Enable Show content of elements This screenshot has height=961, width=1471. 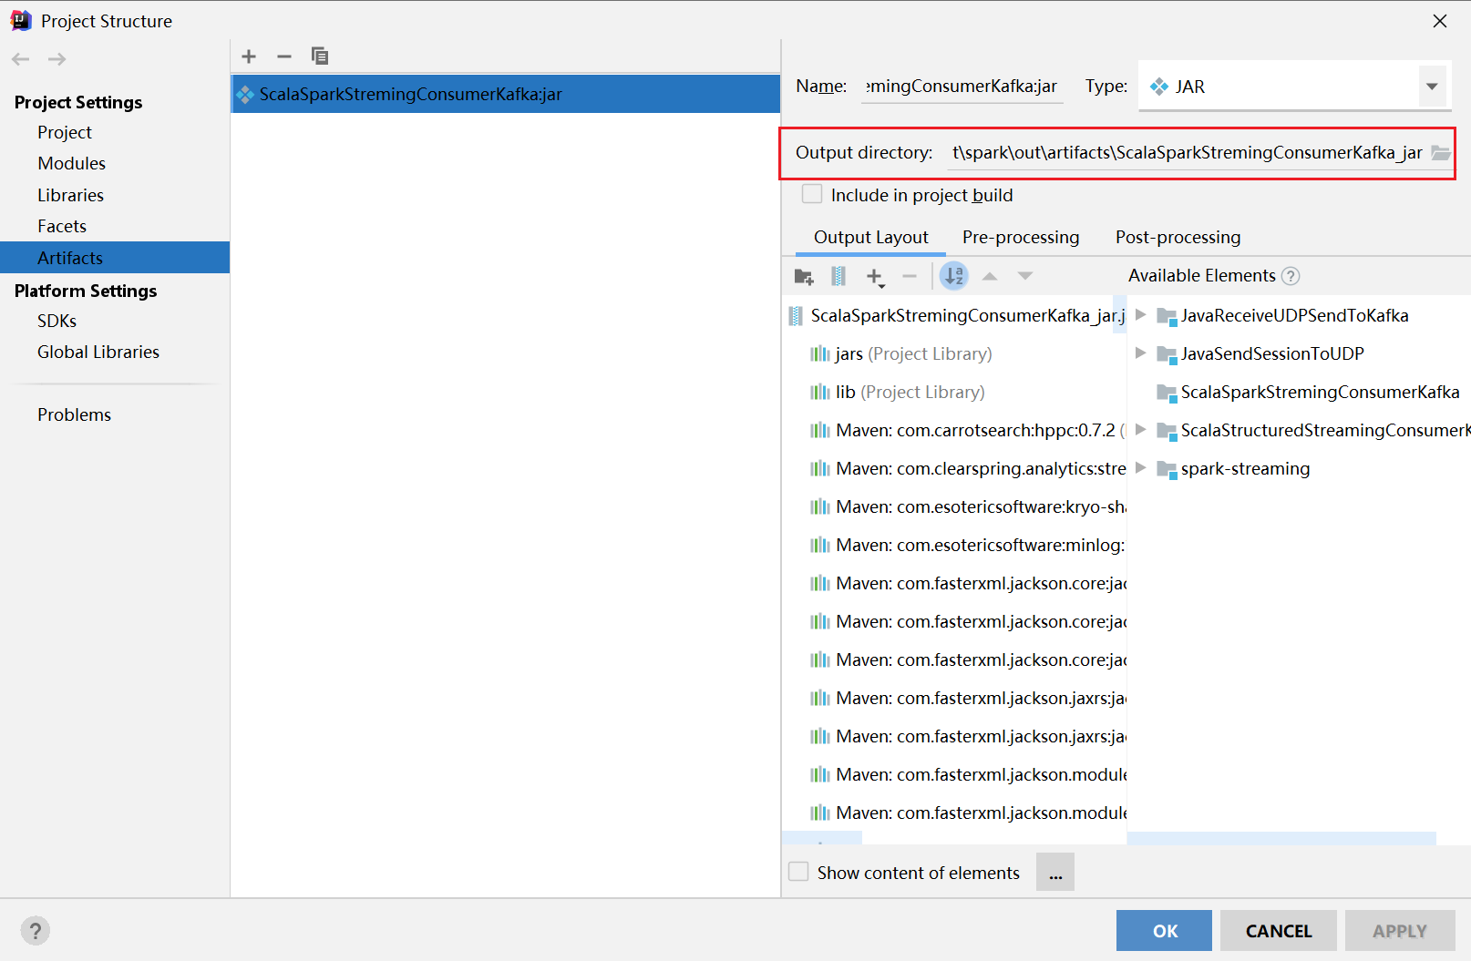[798, 872]
